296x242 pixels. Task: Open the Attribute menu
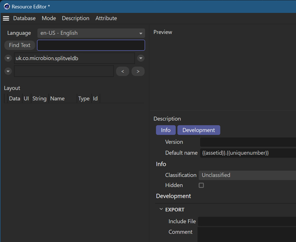tap(106, 18)
